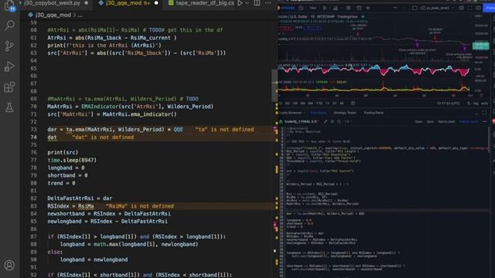Click line number 74 in gutter
The width and height of the screenshot is (495, 278).
click(x=33, y=137)
